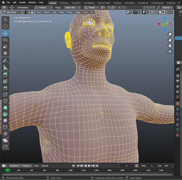Switch to rendered viewport shading
The width and height of the screenshot is (182, 180).
167,12
